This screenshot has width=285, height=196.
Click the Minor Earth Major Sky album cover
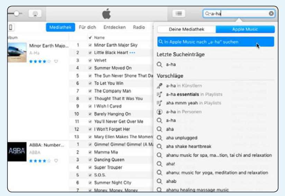17,52
